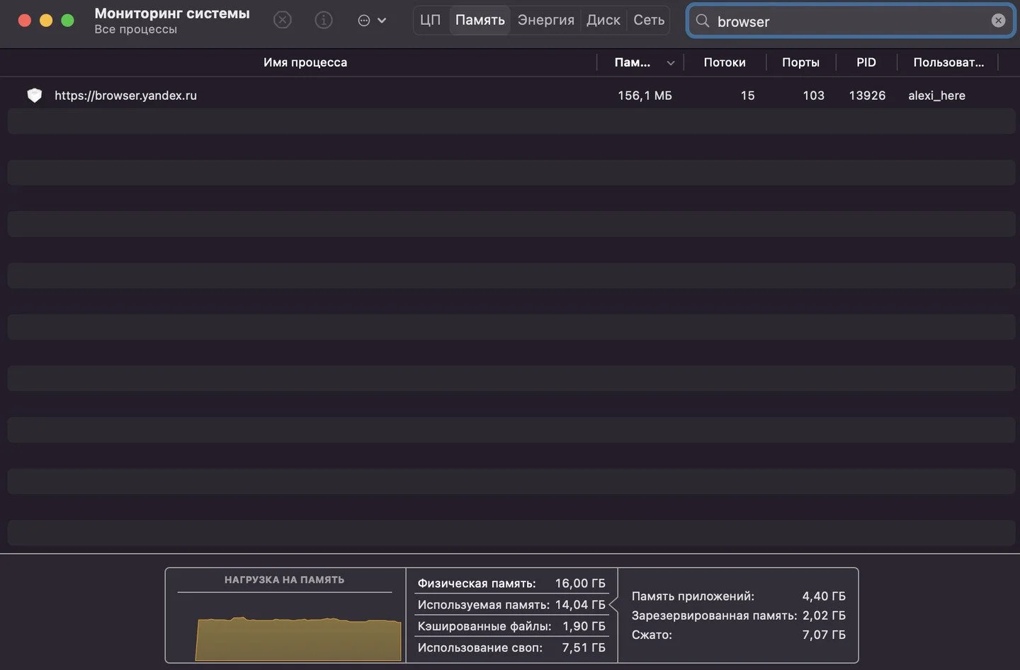Click the PID value 13926
The width and height of the screenshot is (1020, 670).
pyautogui.click(x=867, y=96)
